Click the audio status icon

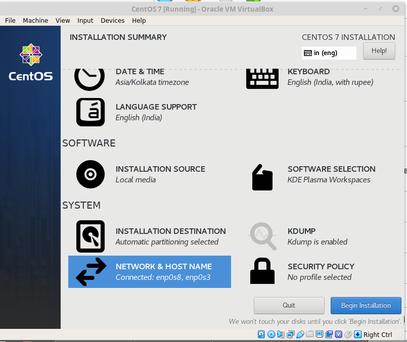coord(281,334)
